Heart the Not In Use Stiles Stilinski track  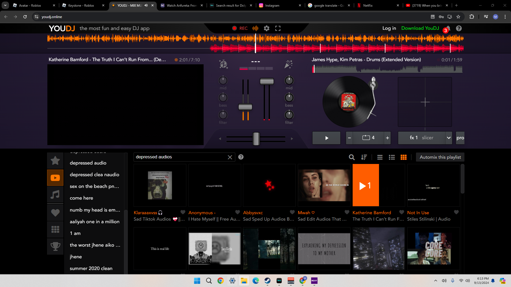[x=456, y=212]
